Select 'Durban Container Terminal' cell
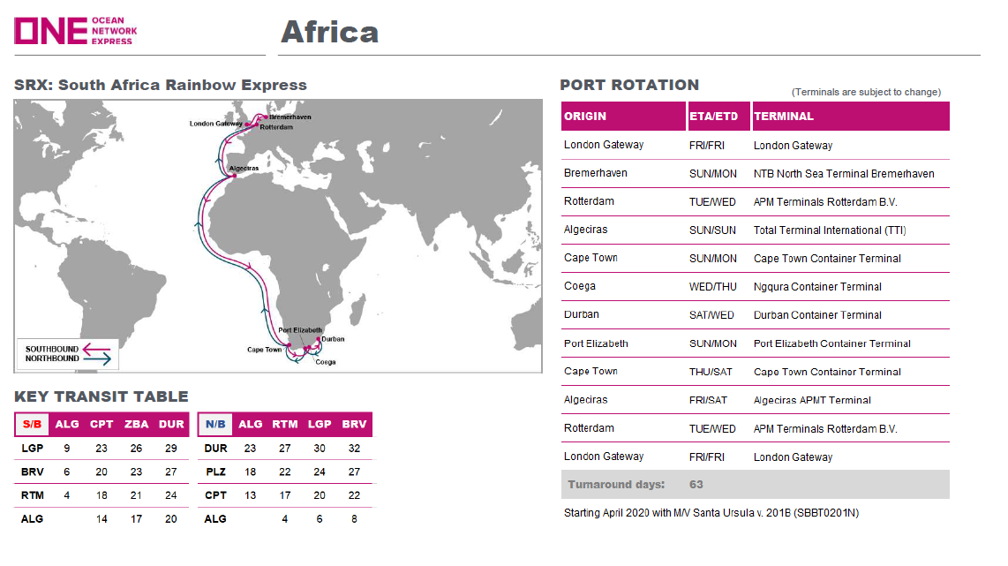Screen dimensions: 1008x566 click(817, 315)
